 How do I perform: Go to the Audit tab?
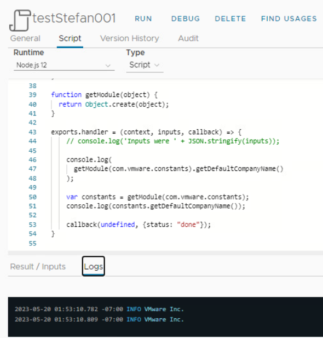click(188, 38)
